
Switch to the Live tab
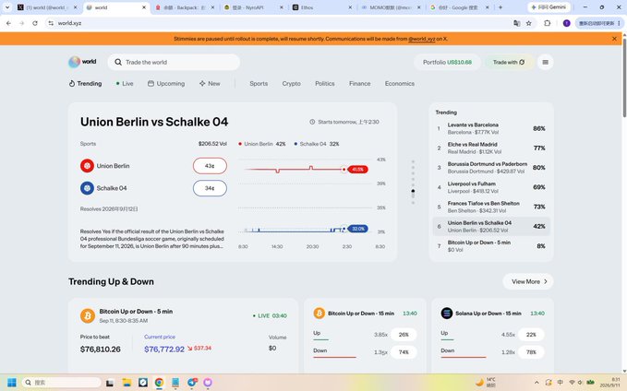(125, 84)
